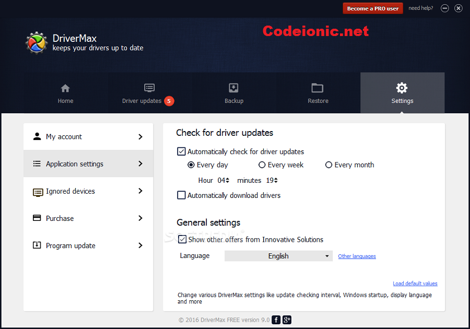Screen dimensions: 470x329
Task: Uncheck Automatically check for driver updates
Action: pos(181,151)
